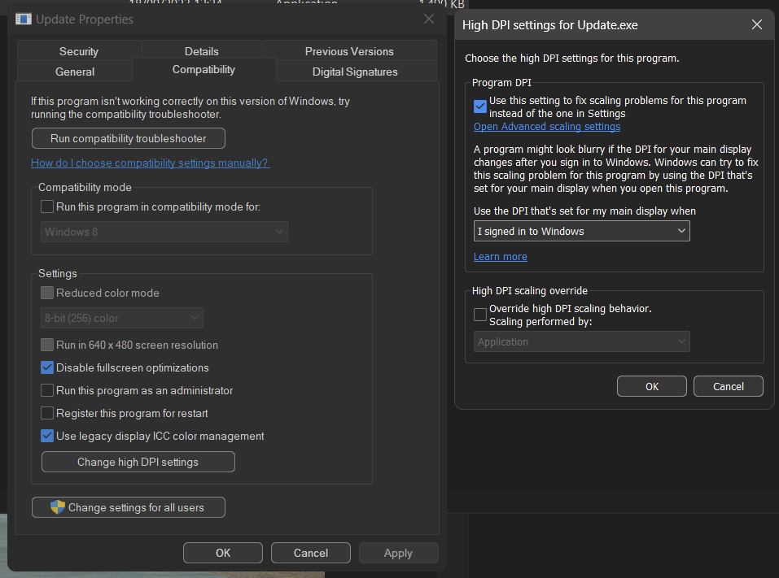The width and height of the screenshot is (779, 578).
Task: Toggle Reduced color mode checkbox
Action: click(x=47, y=293)
